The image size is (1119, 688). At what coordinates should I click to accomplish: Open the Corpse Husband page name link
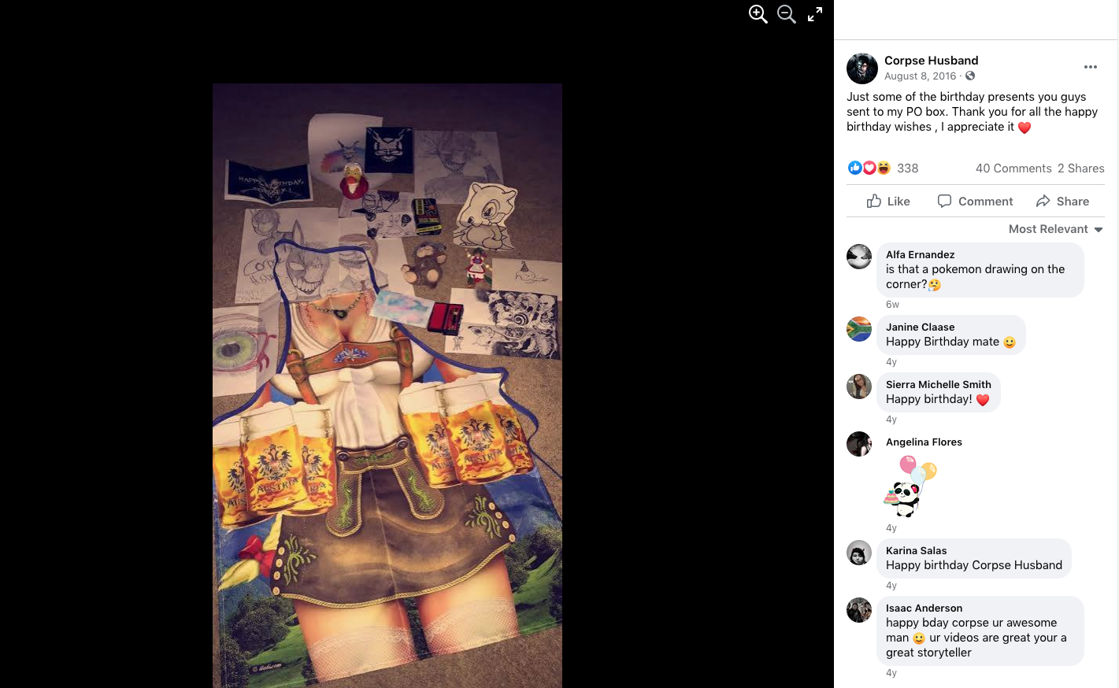(931, 61)
